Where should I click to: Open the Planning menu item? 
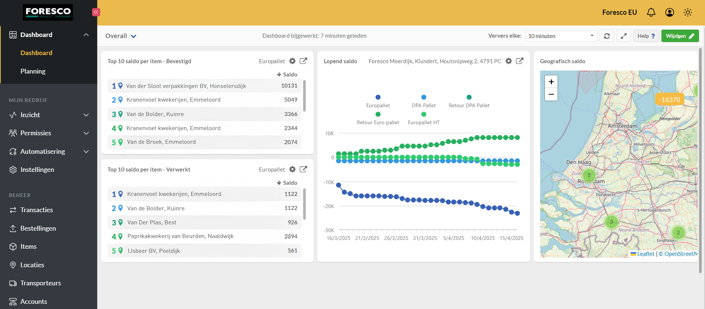click(33, 71)
